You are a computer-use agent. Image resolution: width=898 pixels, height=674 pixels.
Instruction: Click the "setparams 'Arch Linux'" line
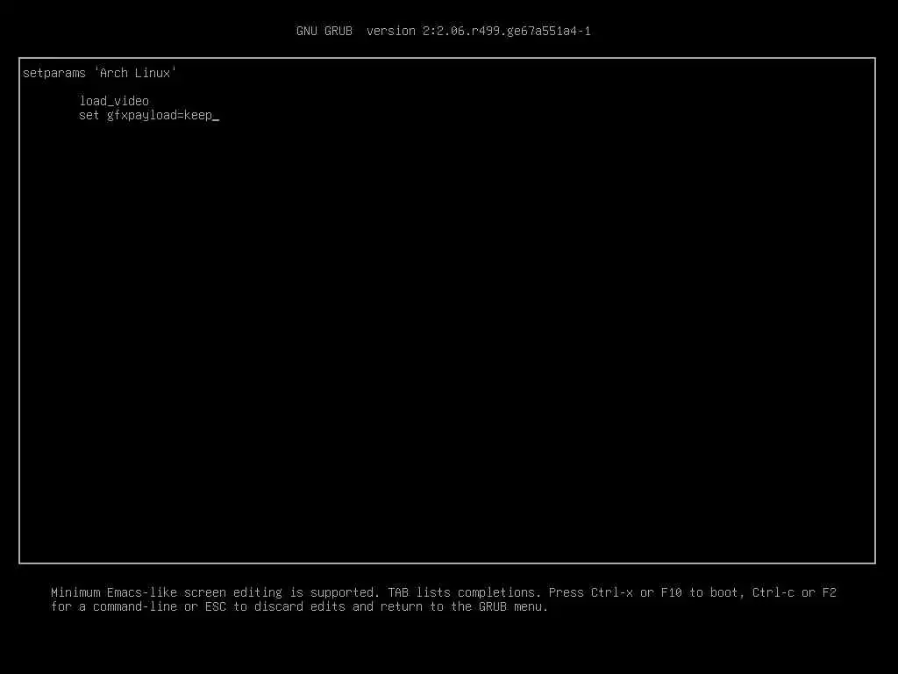99,73
